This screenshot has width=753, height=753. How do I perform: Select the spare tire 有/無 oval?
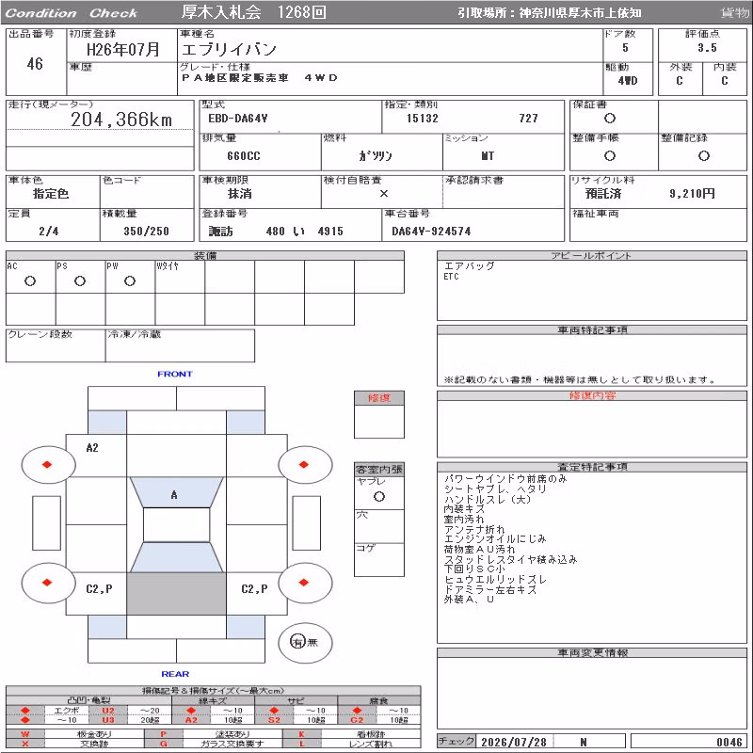click(305, 642)
